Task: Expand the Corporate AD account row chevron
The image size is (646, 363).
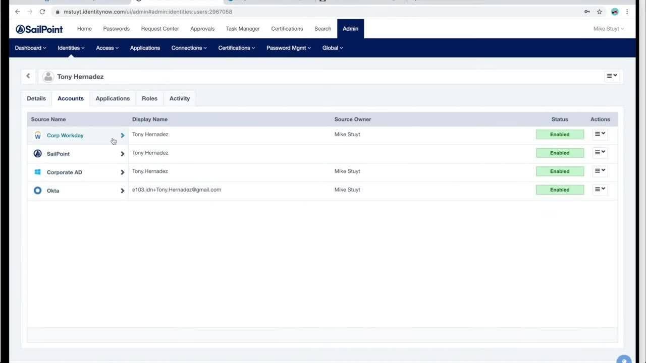Action: click(x=122, y=172)
